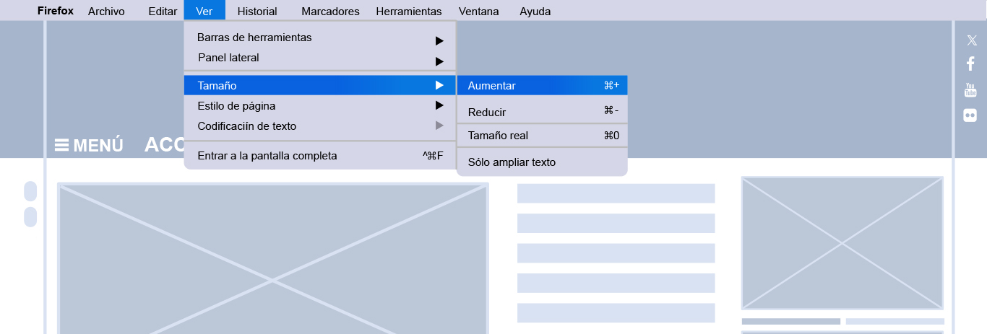The image size is (987, 334).
Task: Click the Firefox application menu
Action: 56,11
